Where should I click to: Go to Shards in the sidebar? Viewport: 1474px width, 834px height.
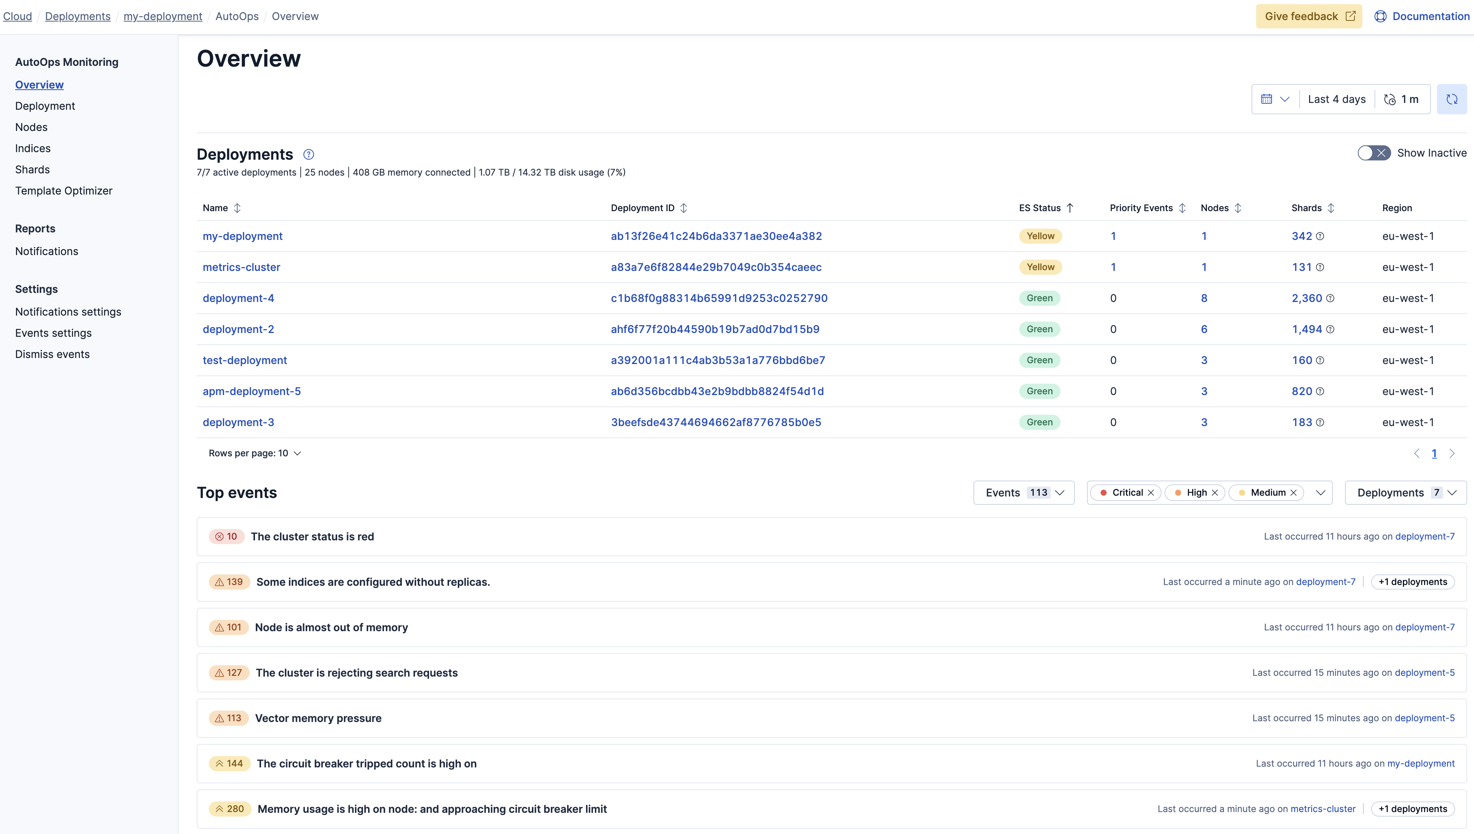tap(33, 170)
